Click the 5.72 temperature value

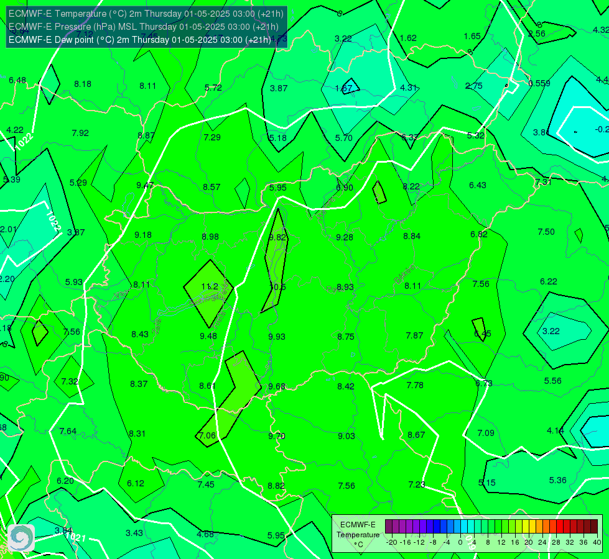pyautogui.click(x=213, y=88)
